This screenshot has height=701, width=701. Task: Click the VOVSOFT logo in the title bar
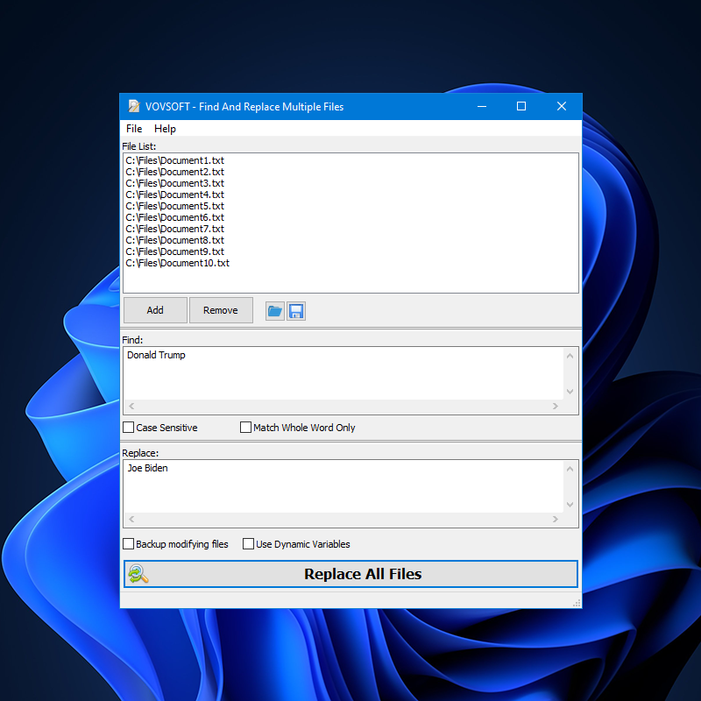click(x=133, y=106)
